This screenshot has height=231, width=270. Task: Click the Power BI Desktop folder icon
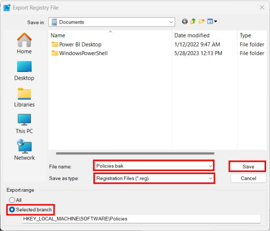pos(55,44)
